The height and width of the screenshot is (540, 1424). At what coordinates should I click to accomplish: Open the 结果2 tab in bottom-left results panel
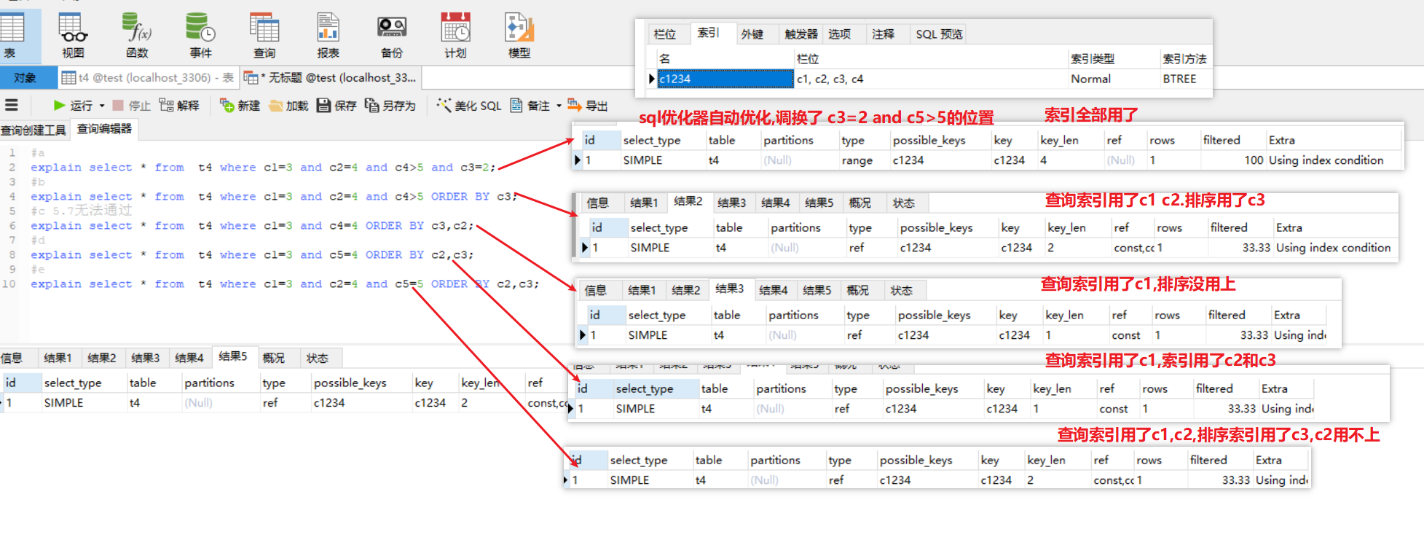coord(101,358)
